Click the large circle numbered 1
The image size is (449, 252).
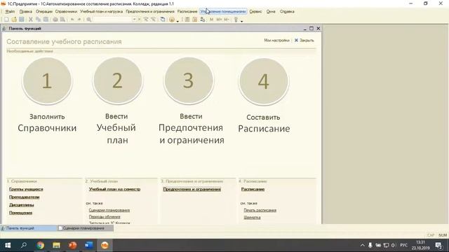coord(47,80)
